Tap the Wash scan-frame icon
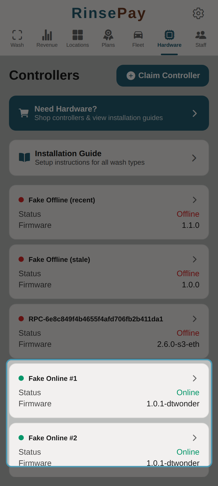This screenshot has width=218, height=486. tap(17, 35)
